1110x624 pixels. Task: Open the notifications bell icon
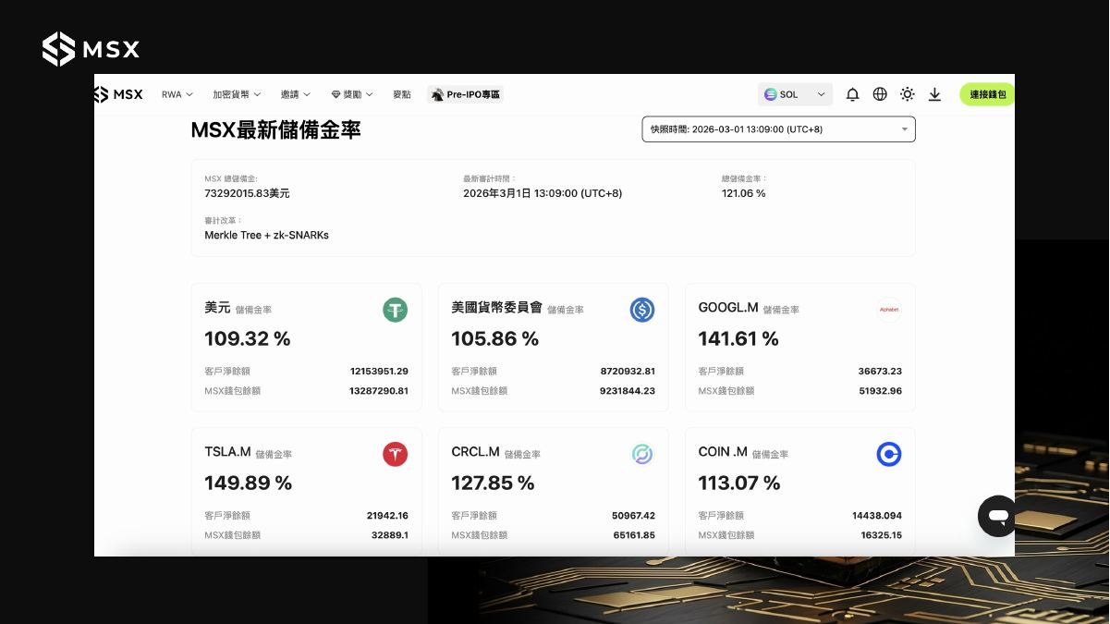pos(853,94)
